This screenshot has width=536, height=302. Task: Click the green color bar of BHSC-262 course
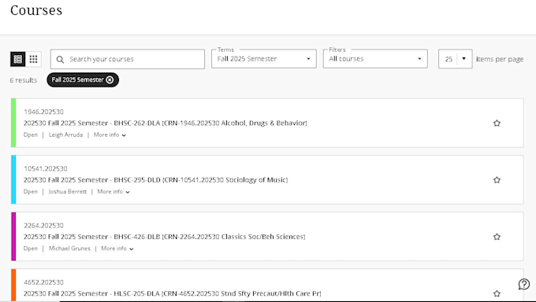13,123
